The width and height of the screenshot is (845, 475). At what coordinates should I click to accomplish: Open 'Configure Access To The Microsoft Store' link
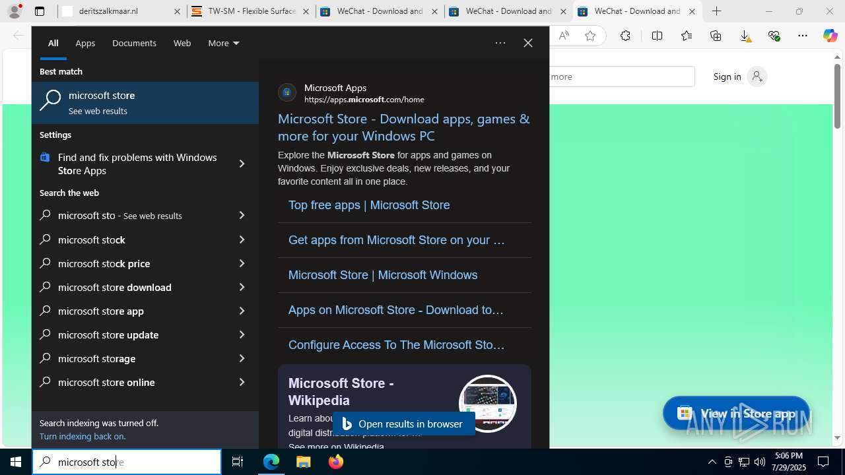click(397, 345)
